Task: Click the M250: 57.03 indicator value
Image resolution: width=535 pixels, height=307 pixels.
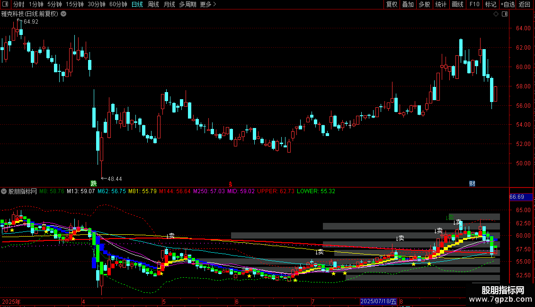Action: click(x=209, y=191)
